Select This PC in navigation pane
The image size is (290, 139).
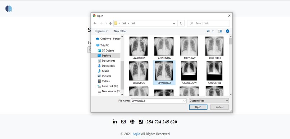click(x=102, y=45)
